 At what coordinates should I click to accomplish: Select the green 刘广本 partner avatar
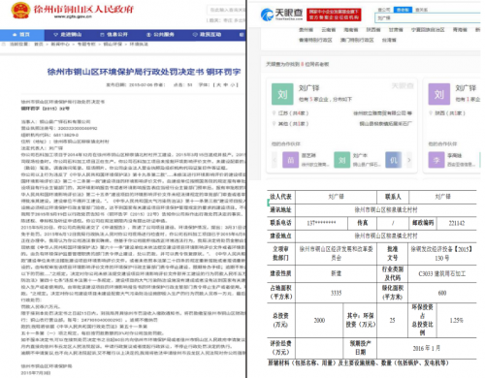tap(341, 160)
